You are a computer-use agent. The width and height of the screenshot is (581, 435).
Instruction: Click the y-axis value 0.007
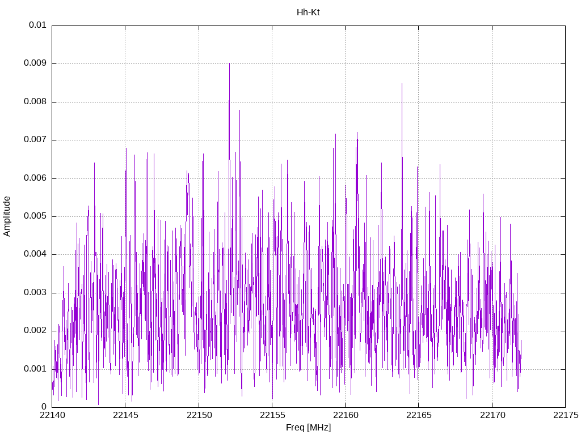coord(35,140)
